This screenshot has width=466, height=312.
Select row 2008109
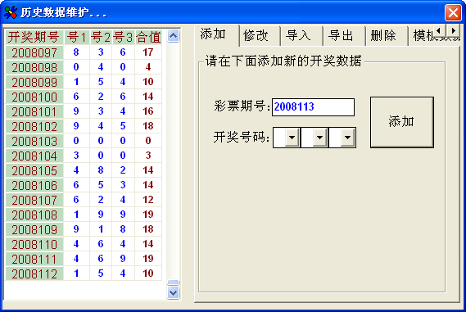[84, 229]
